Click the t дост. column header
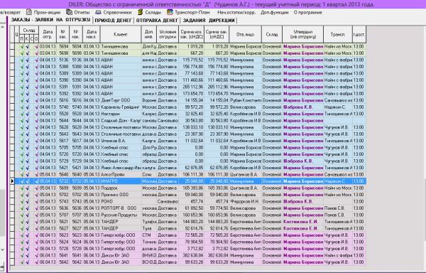Viewport: 426px width, 273px height. click(359, 34)
